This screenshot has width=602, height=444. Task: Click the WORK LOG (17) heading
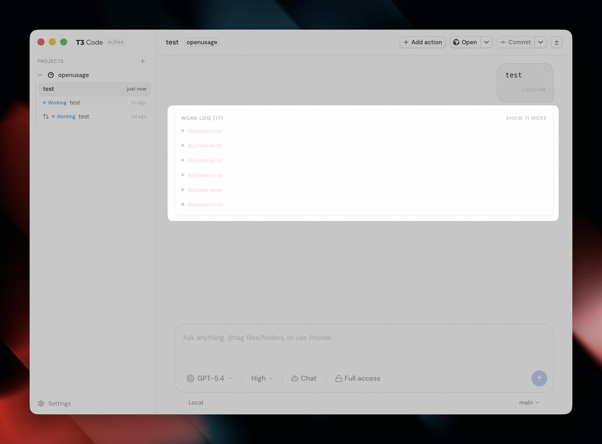coord(202,118)
